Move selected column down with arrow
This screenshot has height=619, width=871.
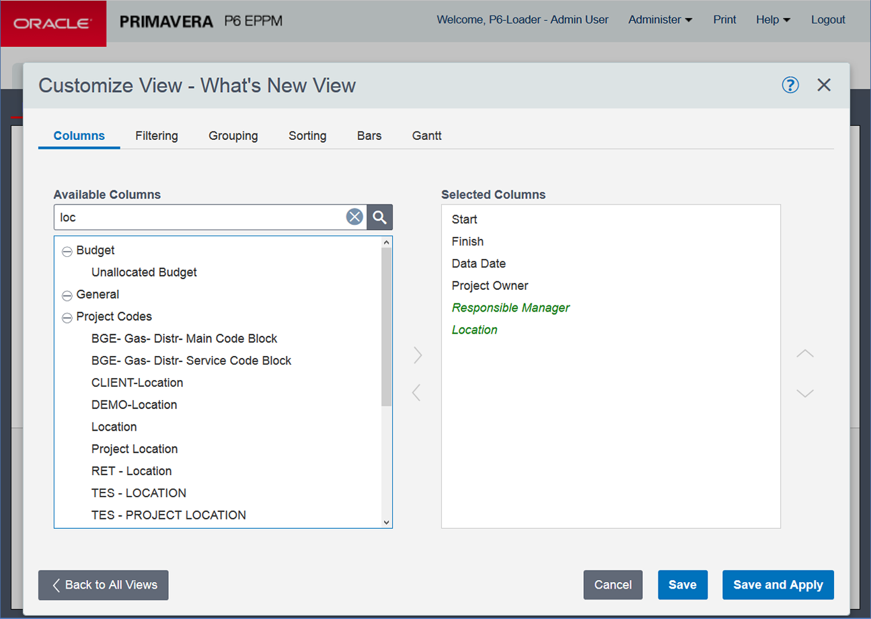805,393
